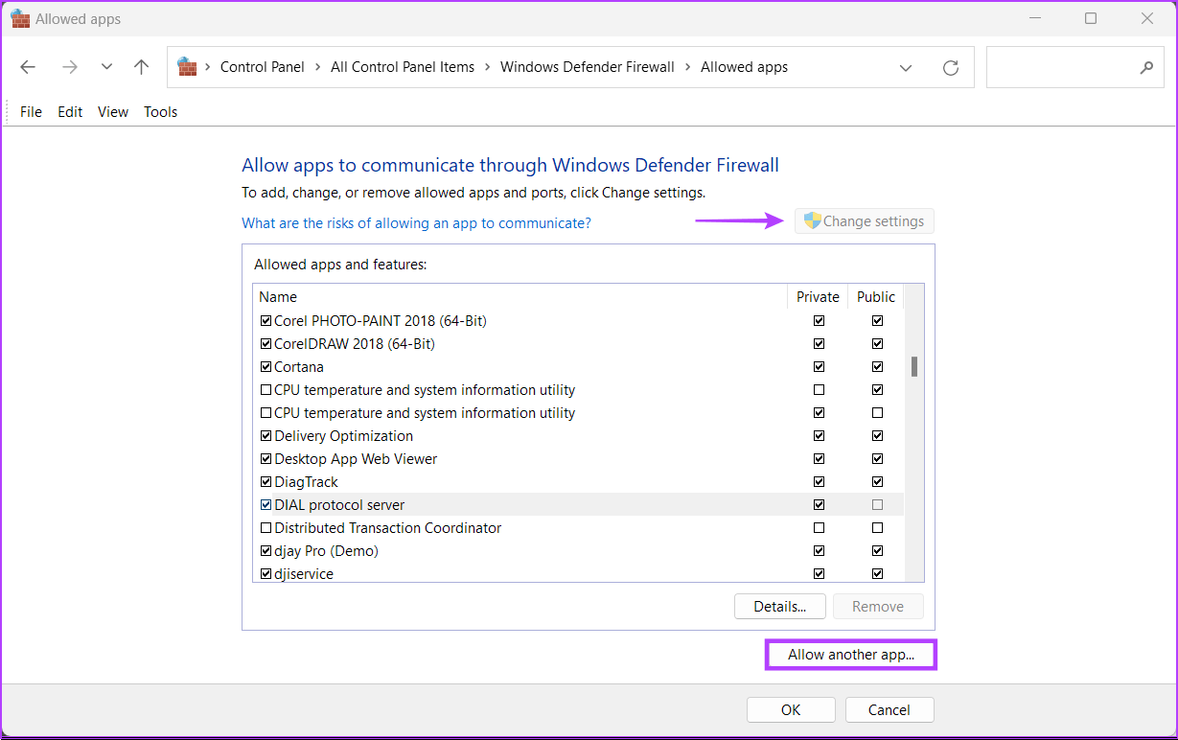Toggle the DiagTrack Public checkbox

[x=877, y=482]
